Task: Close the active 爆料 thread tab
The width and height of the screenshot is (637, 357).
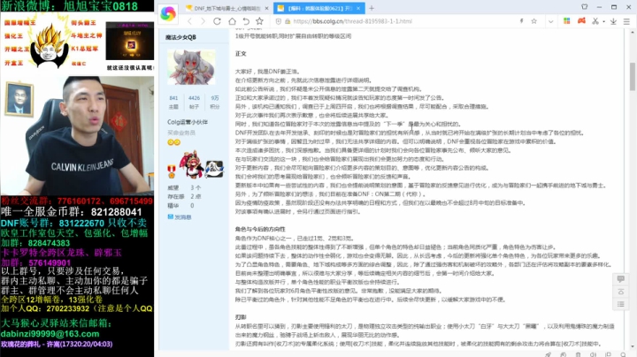Action: 358,8
